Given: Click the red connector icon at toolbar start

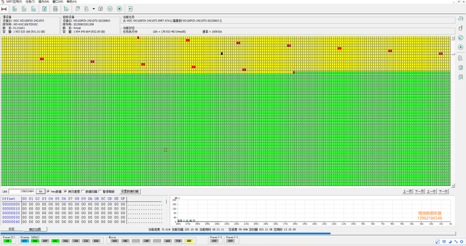Looking at the screenshot, I should (x=4, y=9).
